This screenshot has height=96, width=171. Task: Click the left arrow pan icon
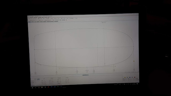click(x=29, y=20)
